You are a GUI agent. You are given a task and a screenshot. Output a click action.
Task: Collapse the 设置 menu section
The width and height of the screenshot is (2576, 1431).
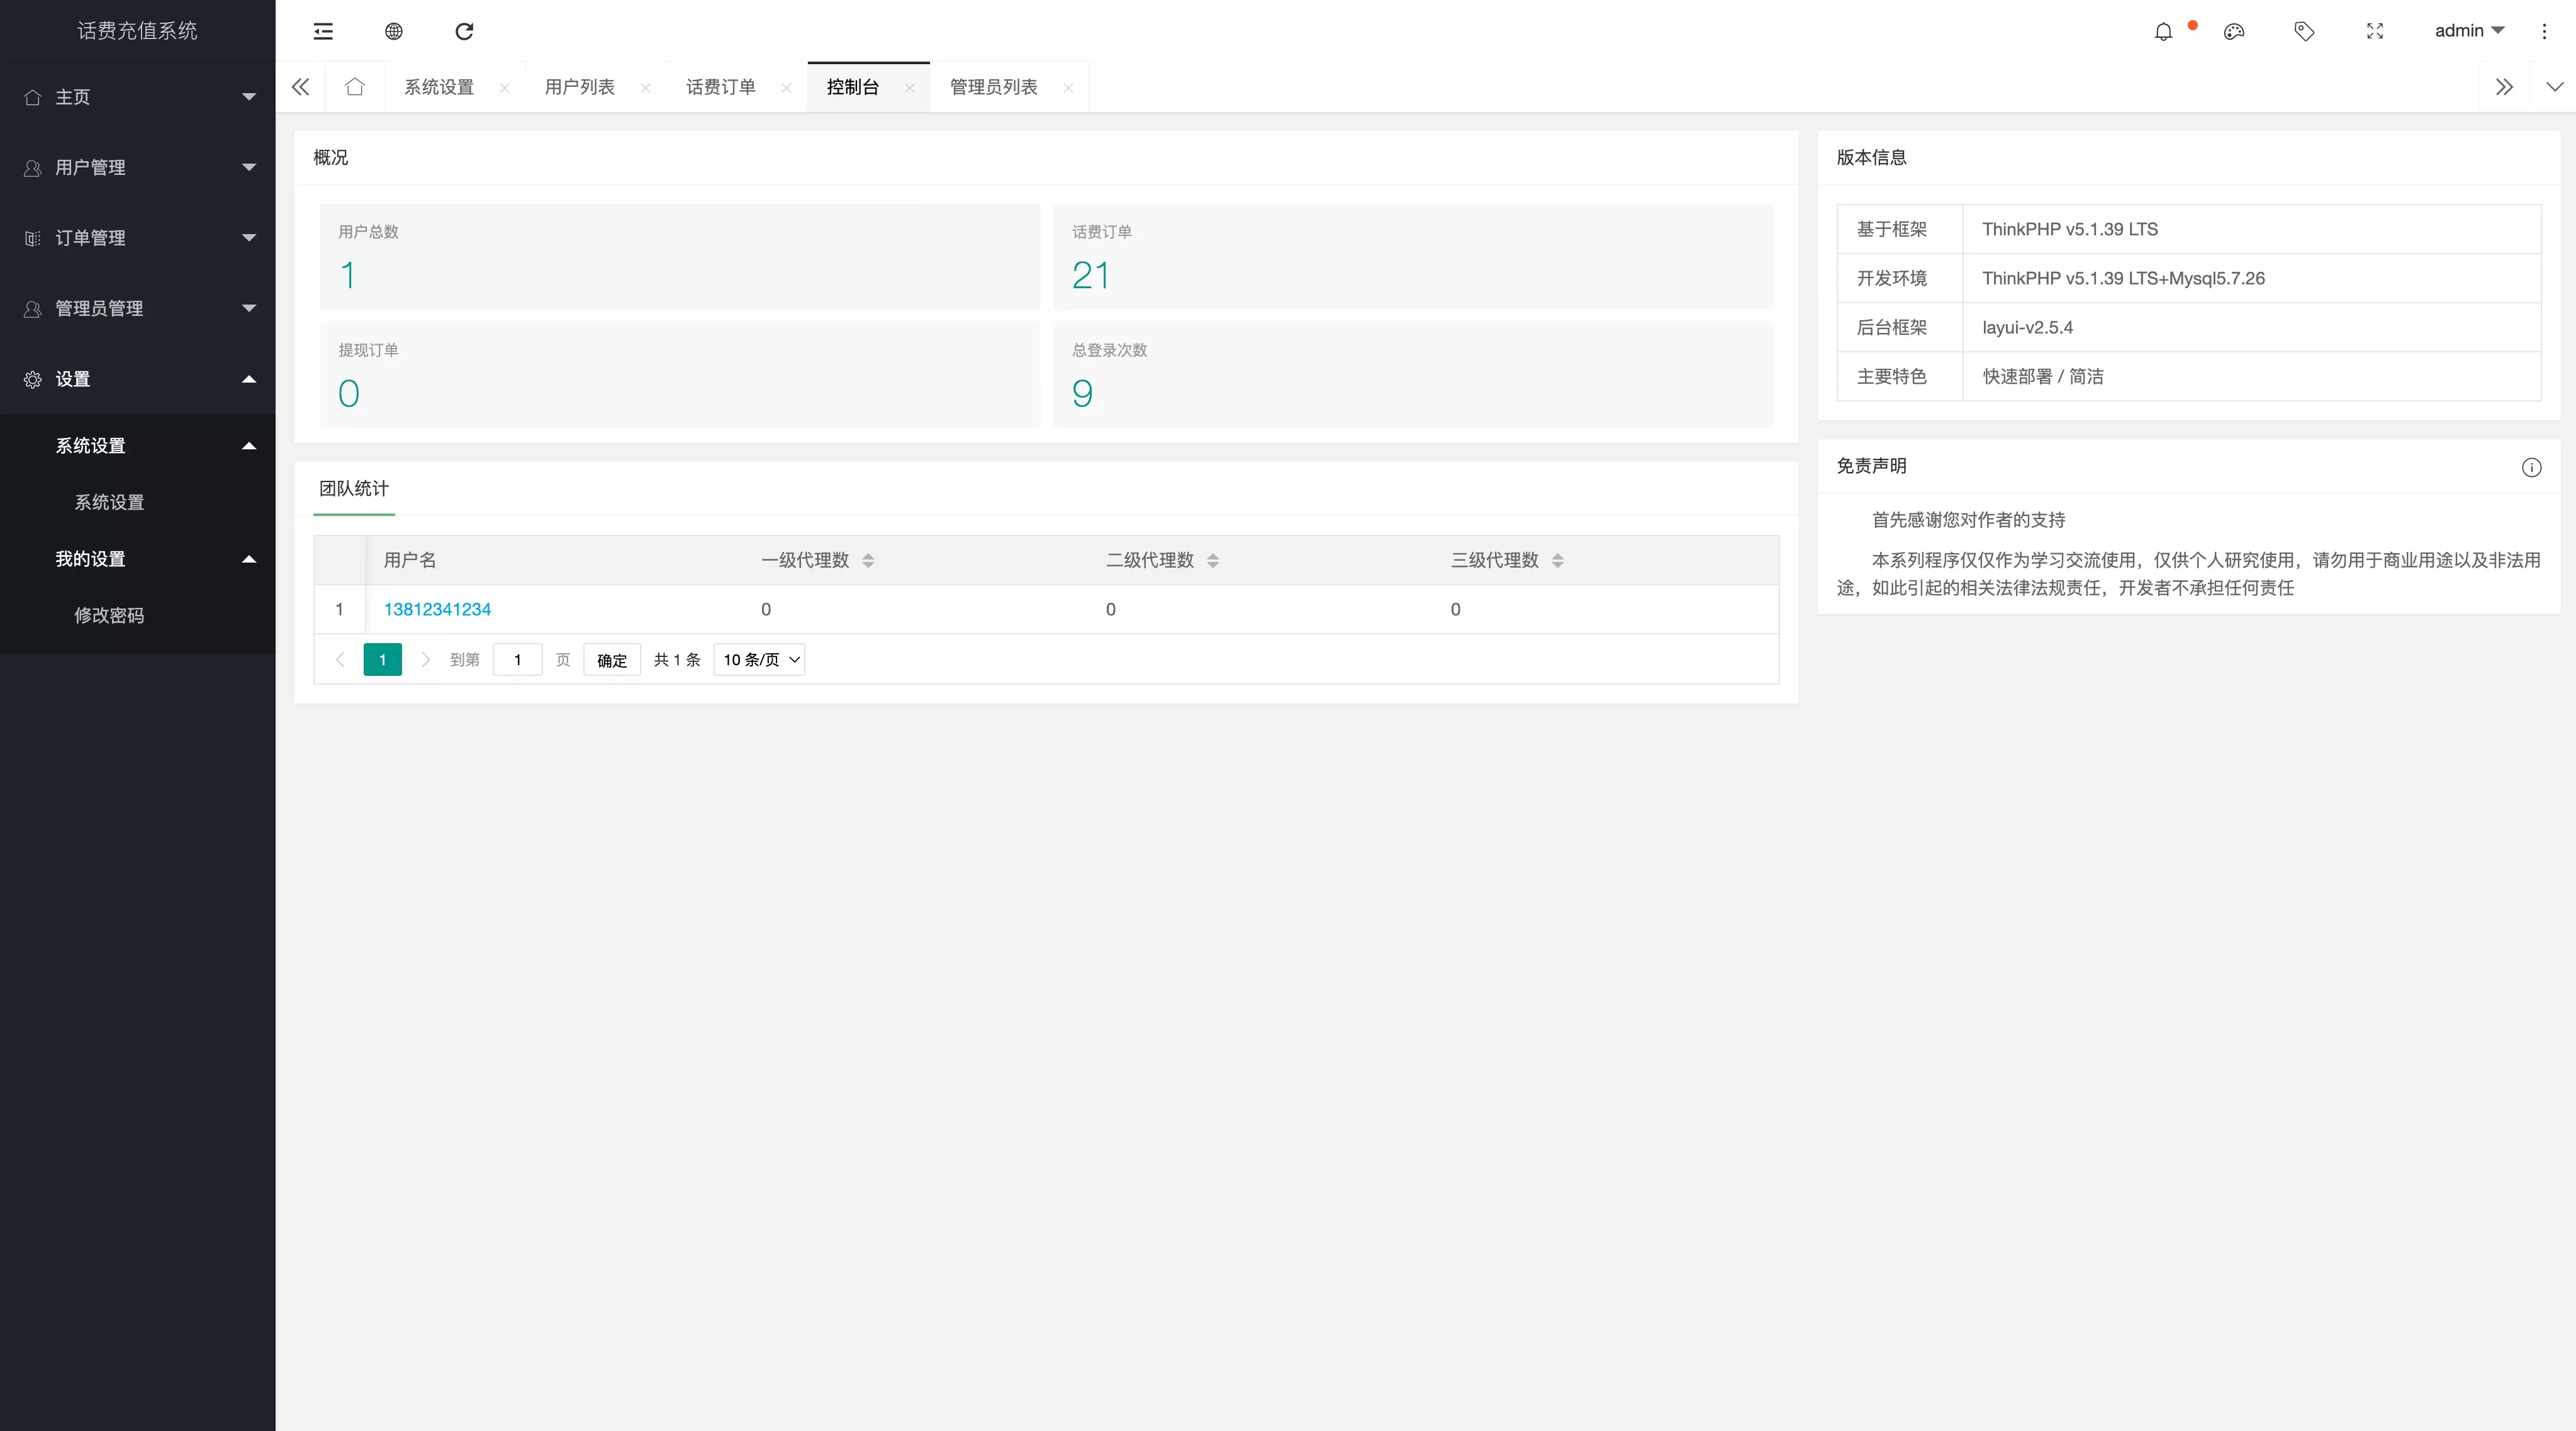click(138, 379)
